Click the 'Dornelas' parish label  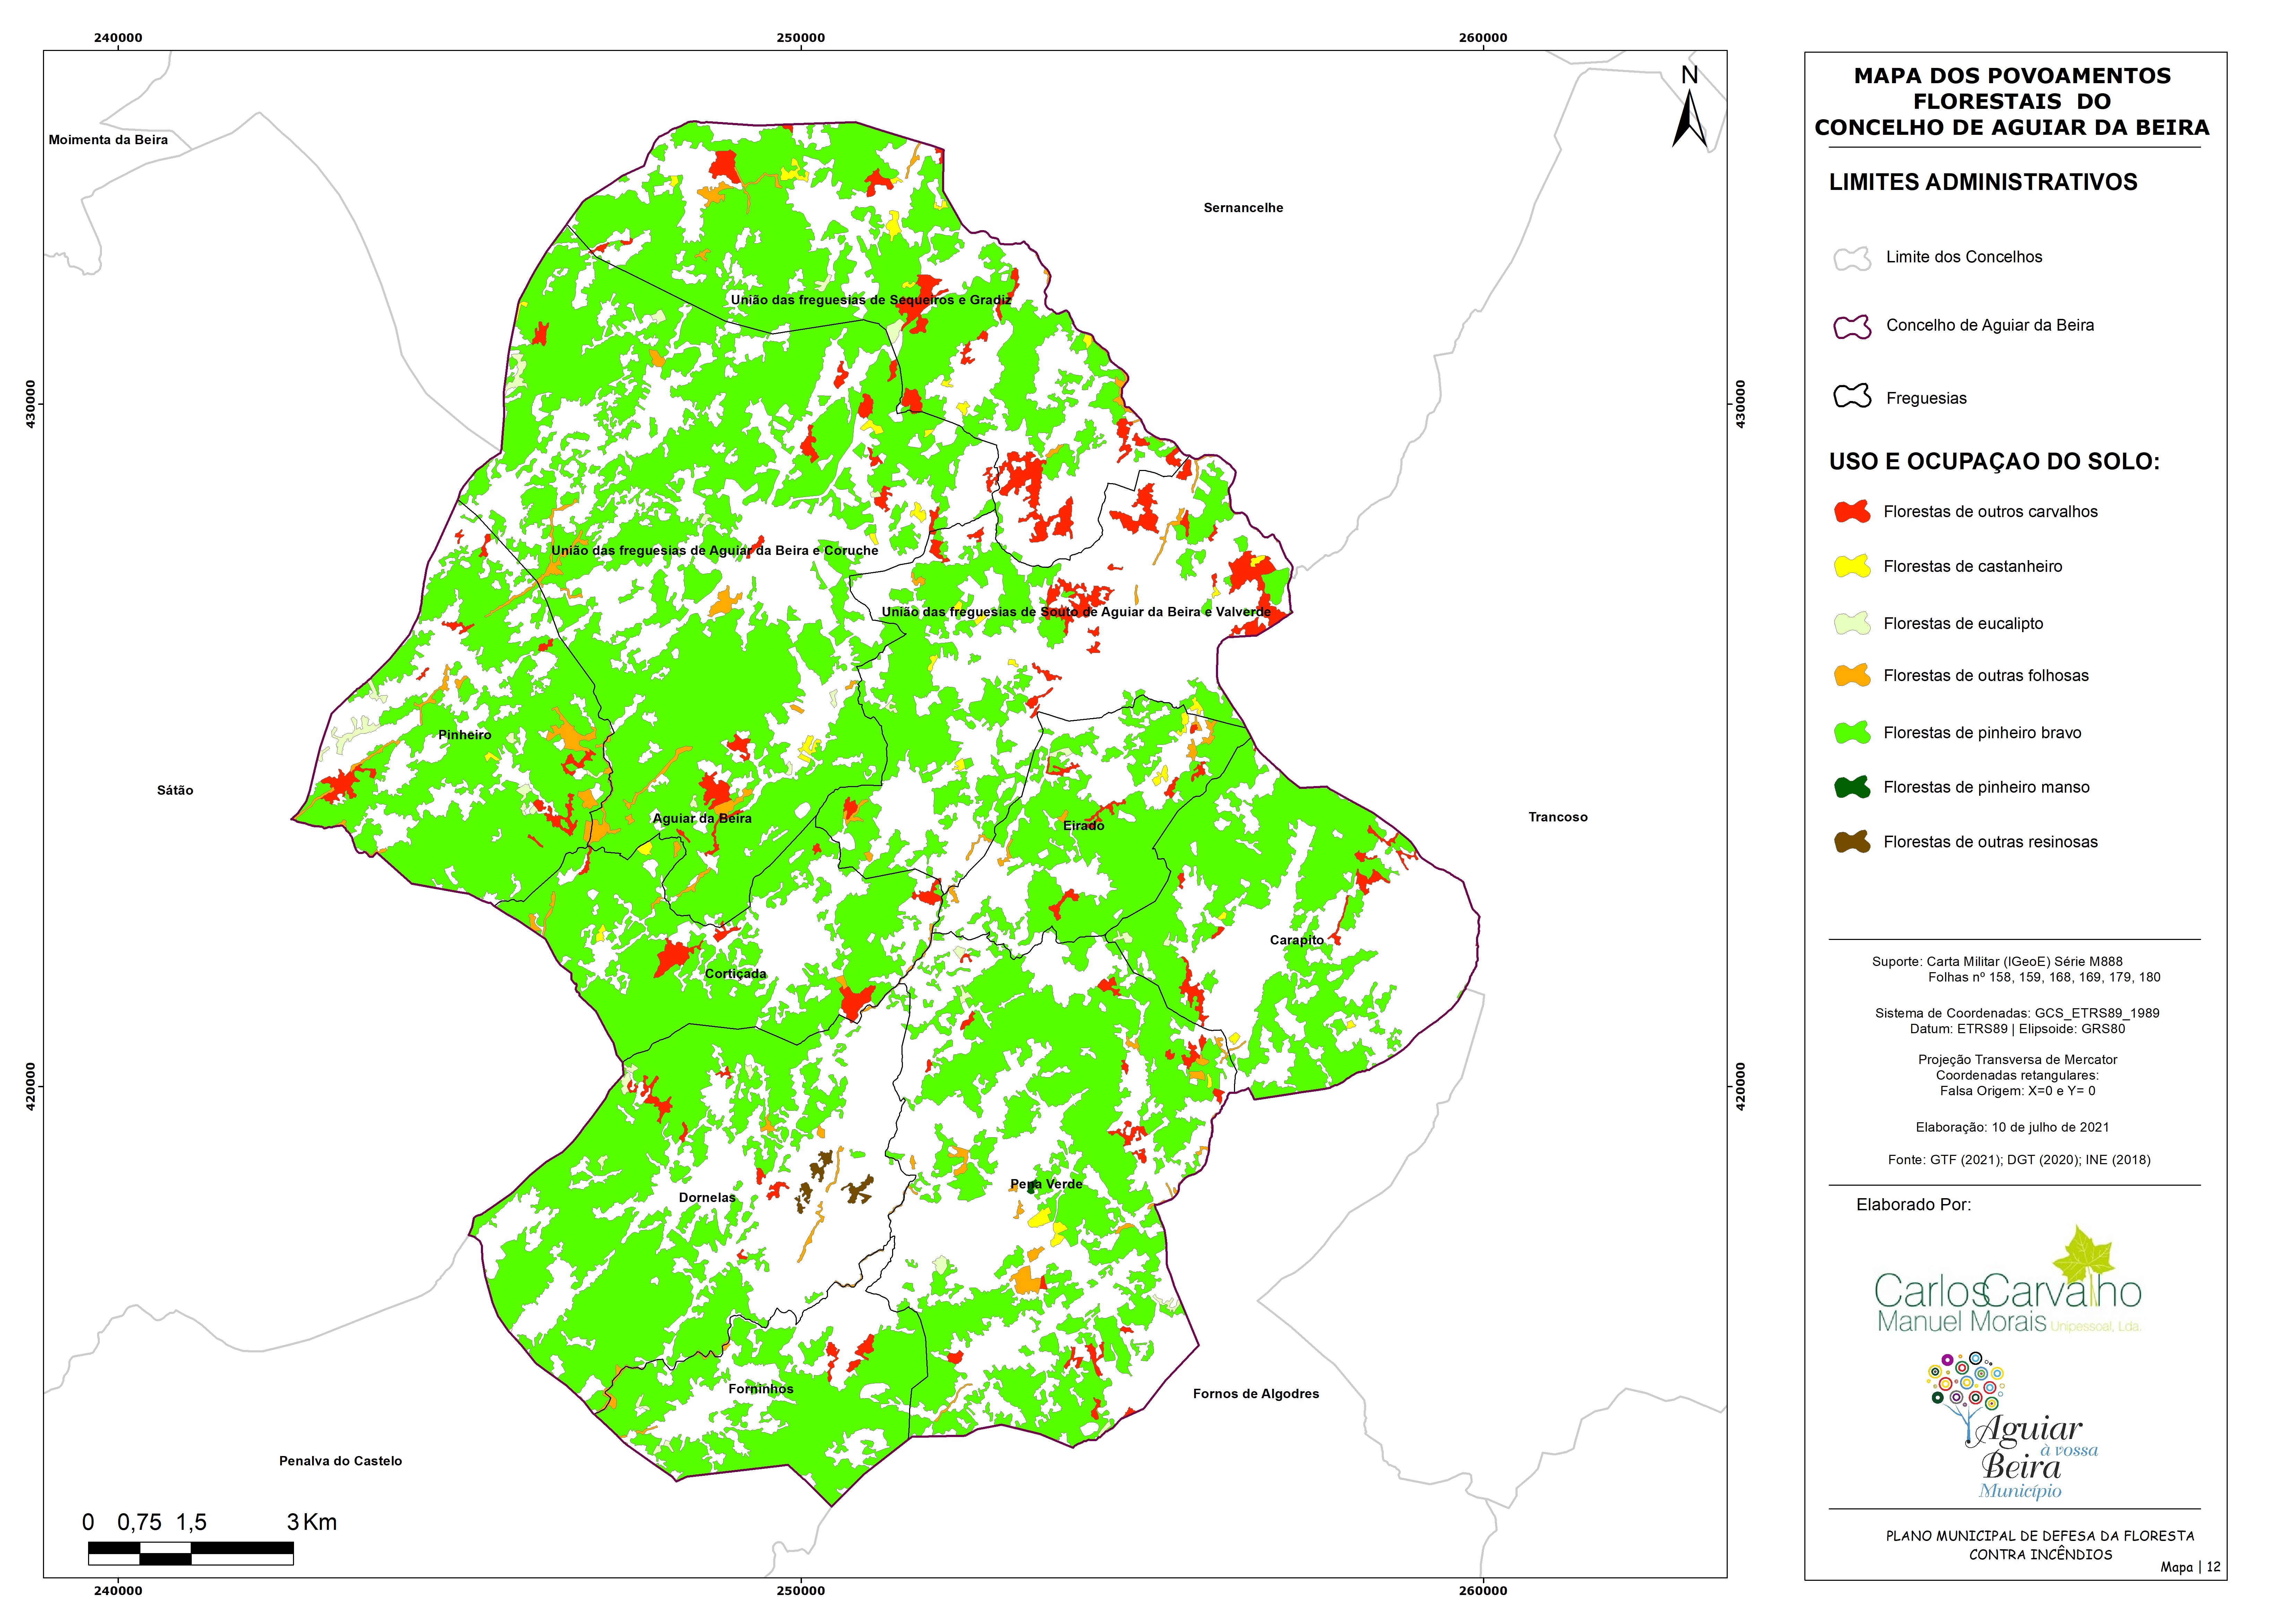tap(707, 1197)
